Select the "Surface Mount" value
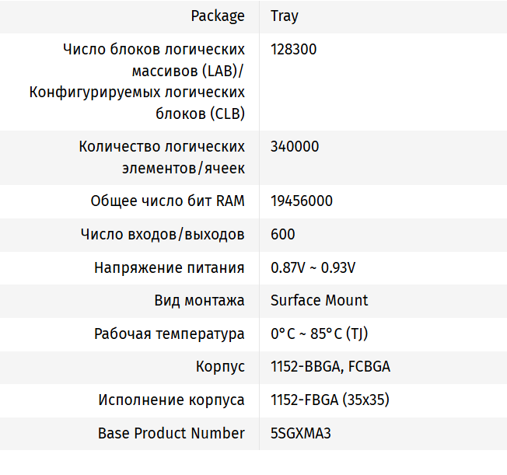The image size is (507, 475). pos(320,300)
